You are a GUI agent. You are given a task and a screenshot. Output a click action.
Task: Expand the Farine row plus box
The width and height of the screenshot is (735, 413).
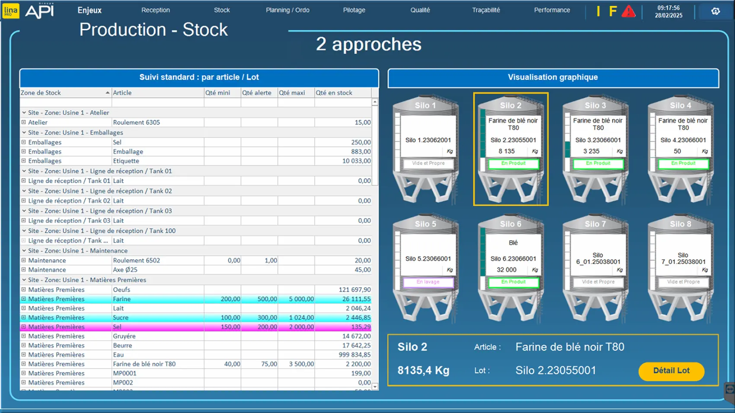pos(24,299)
